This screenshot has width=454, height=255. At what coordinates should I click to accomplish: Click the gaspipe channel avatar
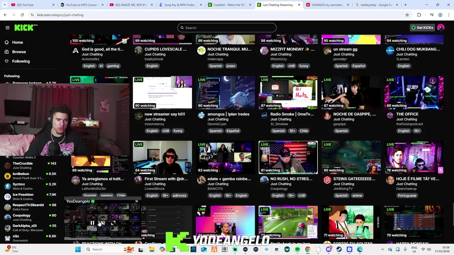tap(327, 115)
